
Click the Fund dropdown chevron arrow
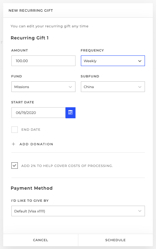pyautogui.click(x=70, y=87)
